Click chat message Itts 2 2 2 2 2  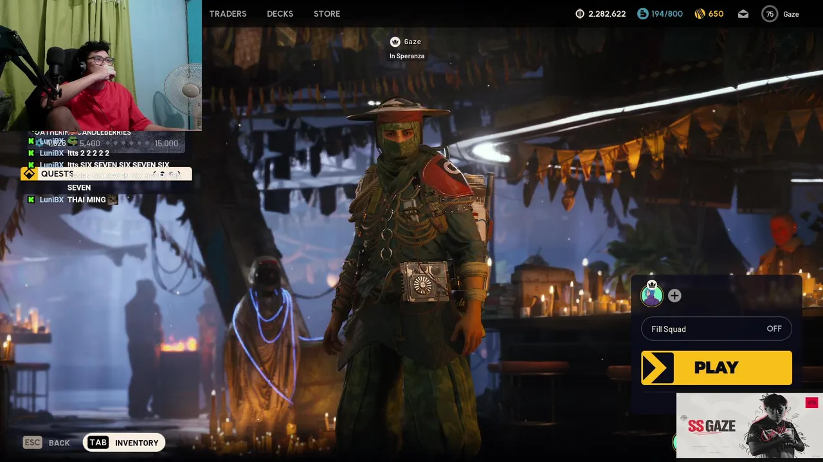(x=88, y=153)
